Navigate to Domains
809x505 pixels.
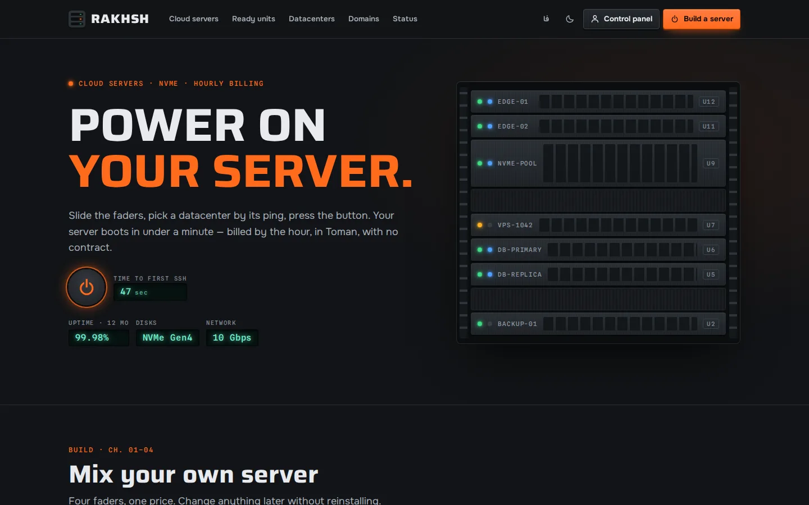tap(363, 19)
